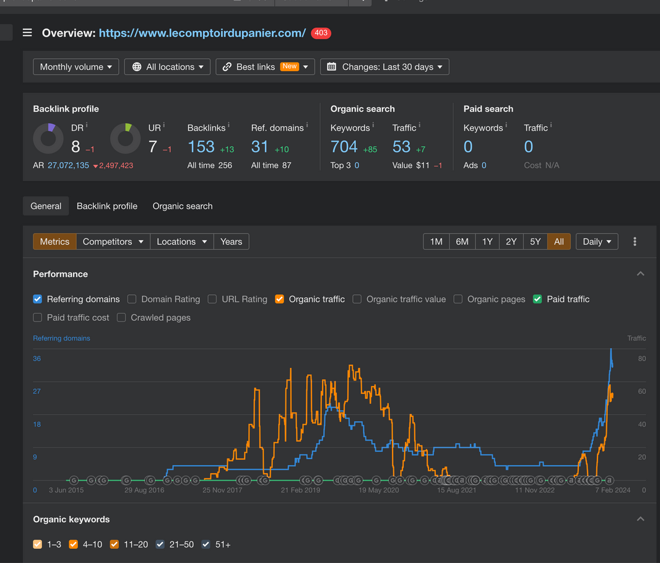The image size is (660, 563).
Task: Click the Backlinks info tooltip icon
Action: click(x=228, y=125)
